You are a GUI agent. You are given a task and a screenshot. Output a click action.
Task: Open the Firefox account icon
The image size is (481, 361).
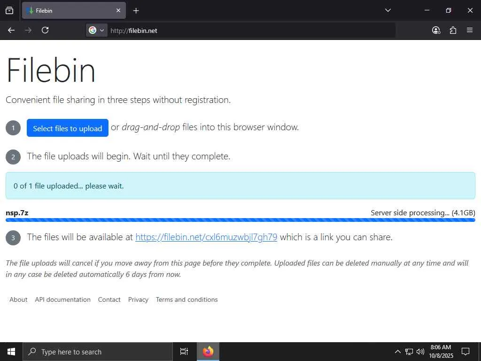(x=436, y=30)
